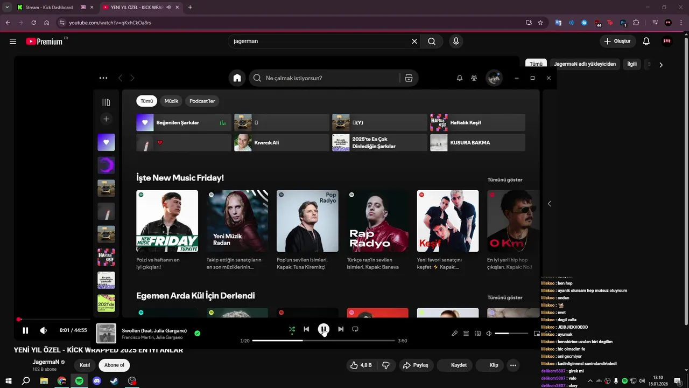
Task: Expand the Spotify library sidebar
Action: click(x=106, y=102)
